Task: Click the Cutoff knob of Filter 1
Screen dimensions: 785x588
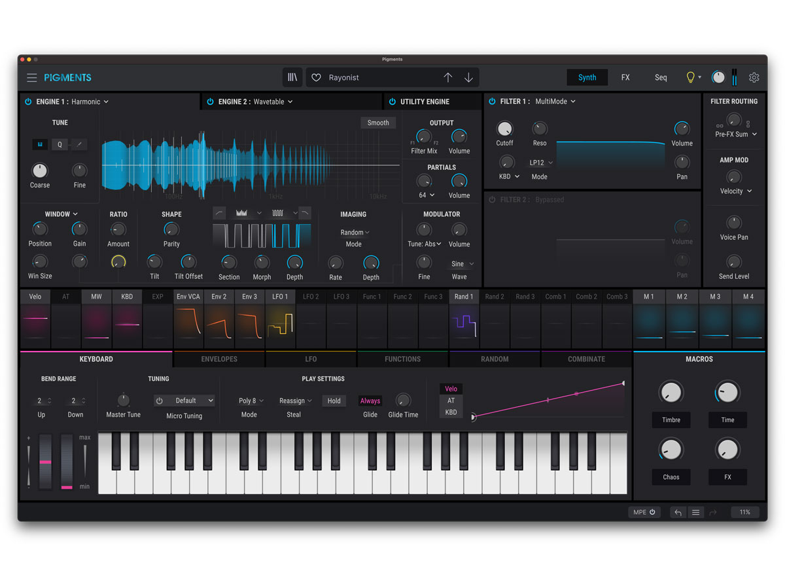Action: [504, 129]
